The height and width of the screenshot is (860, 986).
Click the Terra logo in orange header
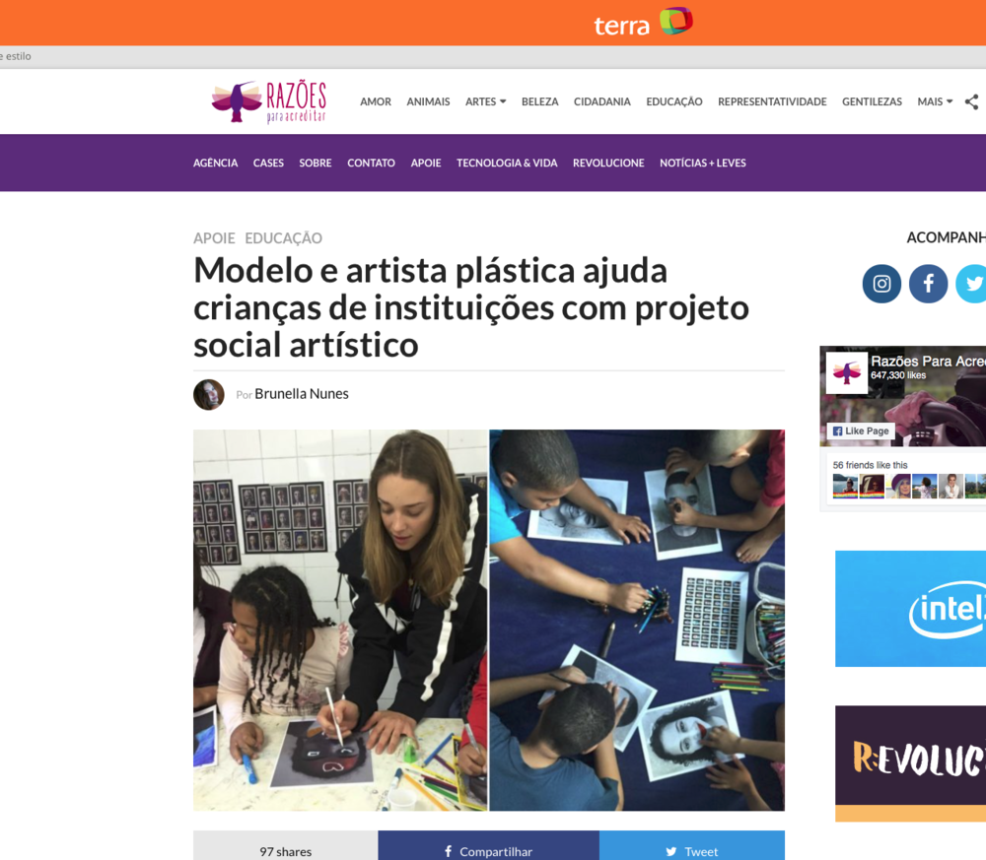(x=643, y=22)
